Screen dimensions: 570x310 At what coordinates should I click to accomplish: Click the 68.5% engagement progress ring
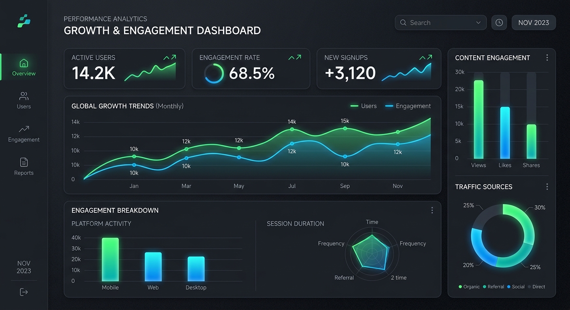tap(214, 73)
